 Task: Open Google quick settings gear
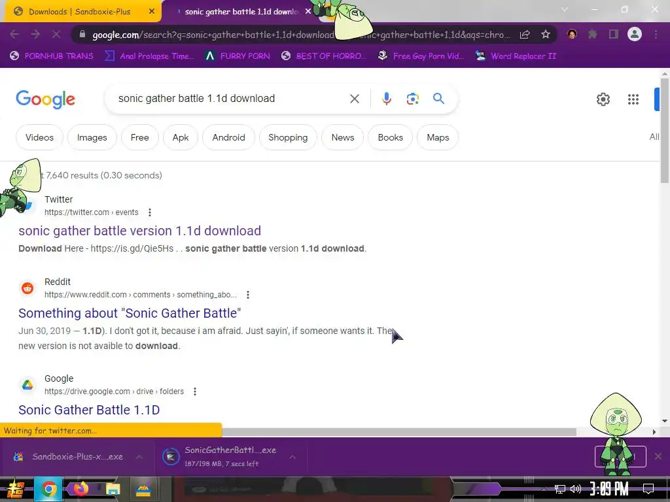[x=603, y=99]
